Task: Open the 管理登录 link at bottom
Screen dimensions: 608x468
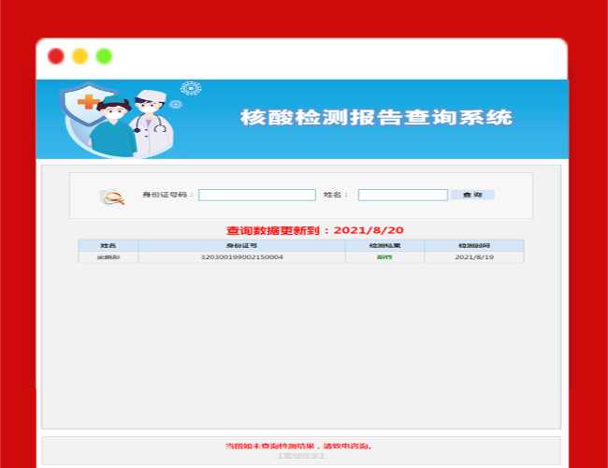Action: click(301, 456)
